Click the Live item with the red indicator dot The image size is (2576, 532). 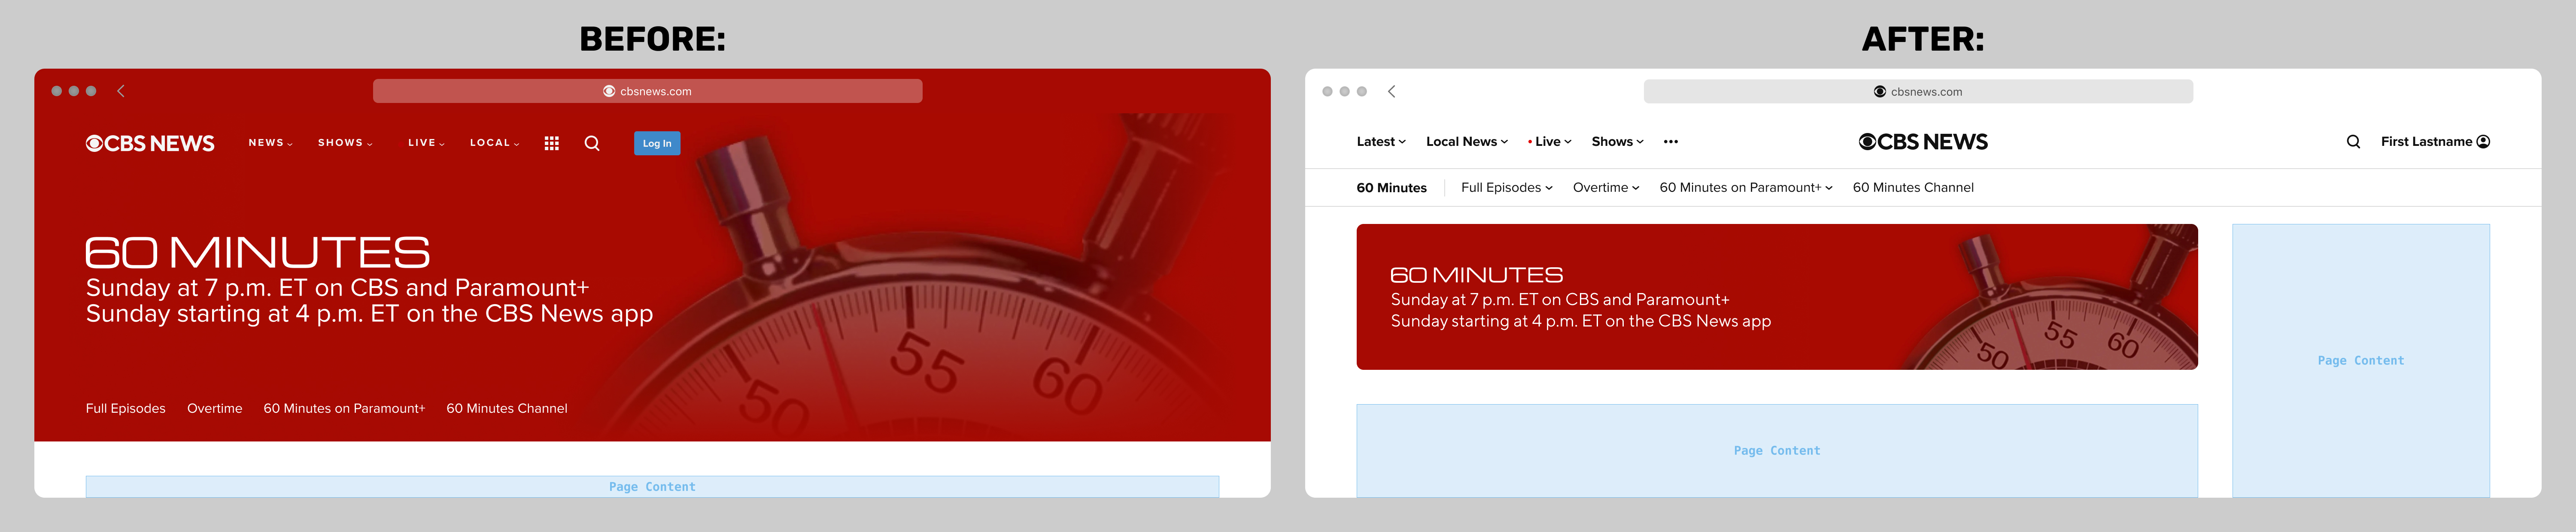pos(1548,141)
